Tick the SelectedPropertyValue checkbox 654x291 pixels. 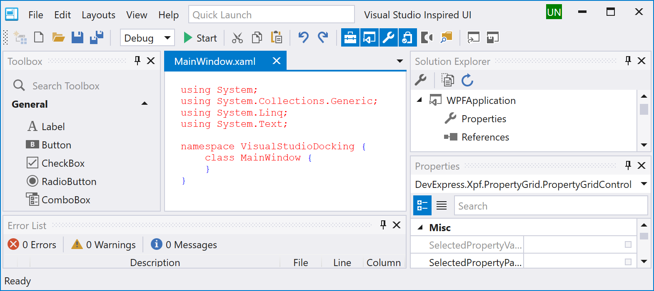click(x=628, y=245)
